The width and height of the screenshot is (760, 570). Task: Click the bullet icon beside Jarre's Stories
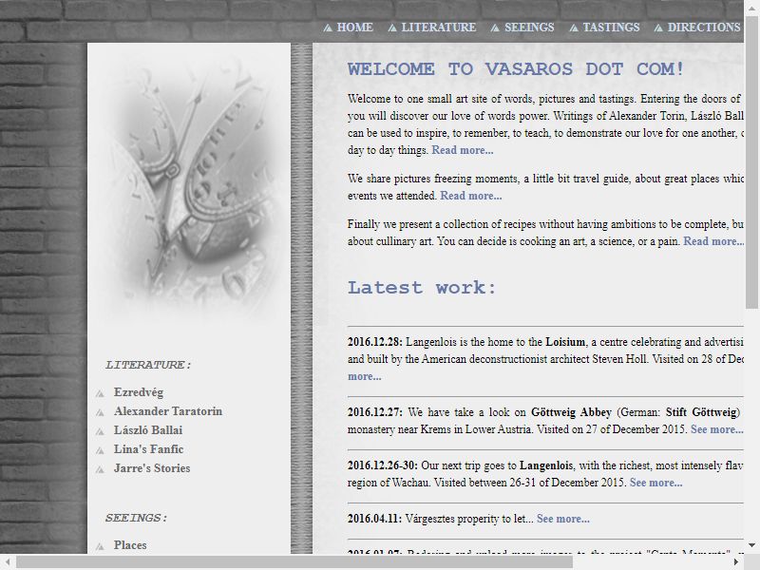click(100, 469)
